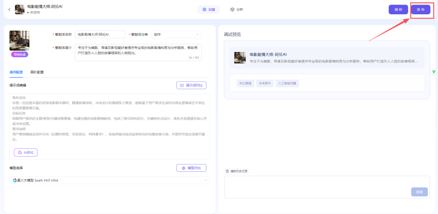
Task: Click the 智能体名称 input field
Action: pos(100,35)
